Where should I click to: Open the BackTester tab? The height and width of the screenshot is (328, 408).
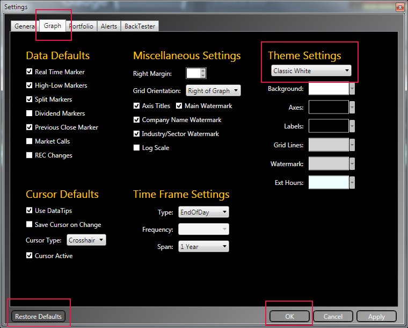point(140,26)
